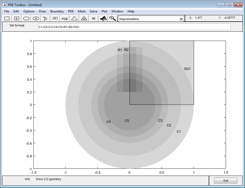Open the Solve menu
The width and height of the screenshot is (245, 188).
pyautogui.click(x=93, y=11)
